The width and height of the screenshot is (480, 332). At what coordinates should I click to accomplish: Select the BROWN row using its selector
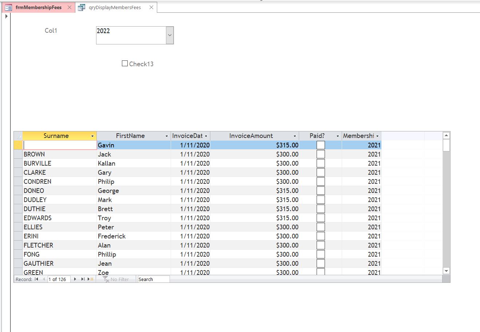click(18, 154)
